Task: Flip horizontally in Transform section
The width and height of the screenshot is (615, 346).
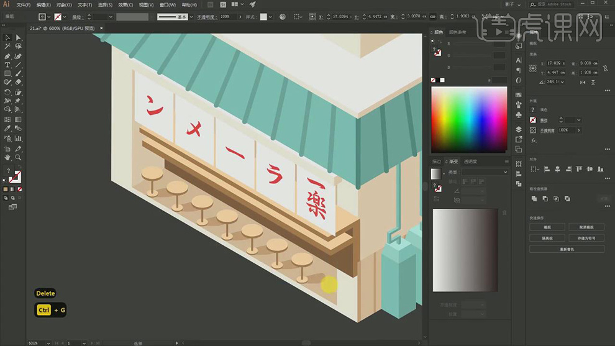Action: 583,82
